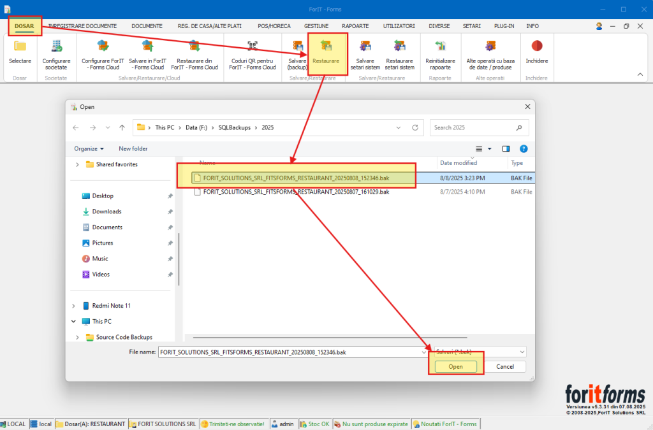Open Configurare societate
The height and width of the screenshot is (430, 653).
[x=56, y=55]
